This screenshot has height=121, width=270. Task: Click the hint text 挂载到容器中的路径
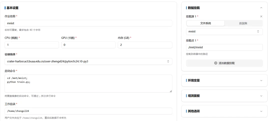pyautogui.click(x=197, y=54)
